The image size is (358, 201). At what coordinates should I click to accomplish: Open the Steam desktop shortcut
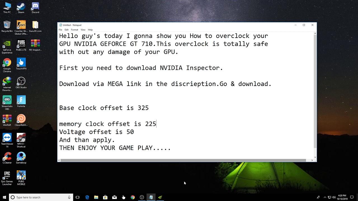tap(21, 8)
